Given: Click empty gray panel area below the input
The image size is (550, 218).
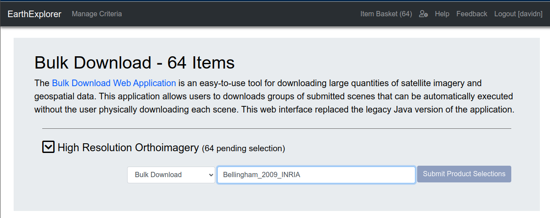Looking at the screenshot, I should [x=276, y=198].
